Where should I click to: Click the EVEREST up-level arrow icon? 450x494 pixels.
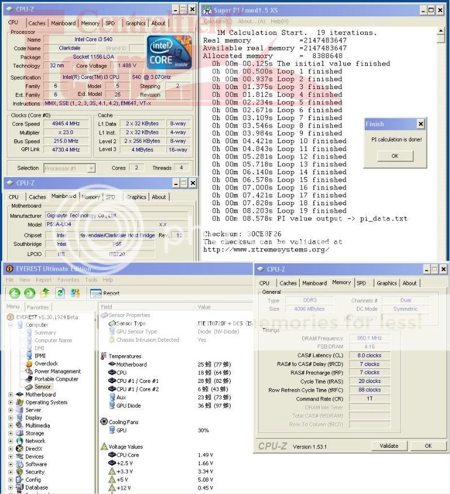45,293
